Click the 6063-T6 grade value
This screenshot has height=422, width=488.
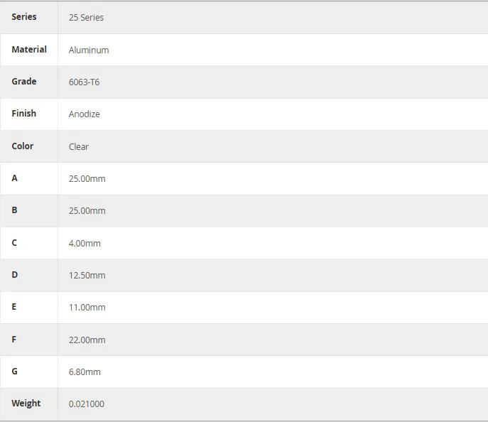pos(84,82)
